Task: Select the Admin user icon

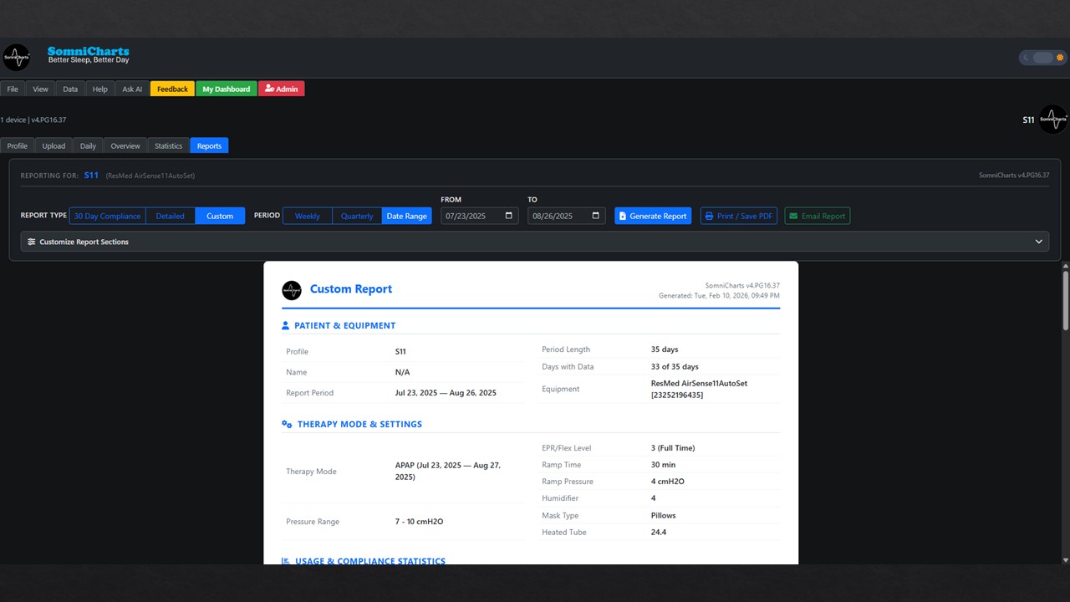Action: coord(269,89)
